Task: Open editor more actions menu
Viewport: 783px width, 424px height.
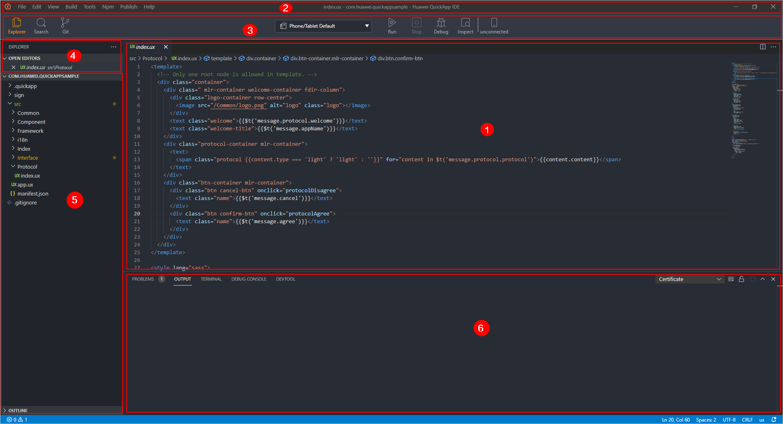Action: click(x=773, y=47)
